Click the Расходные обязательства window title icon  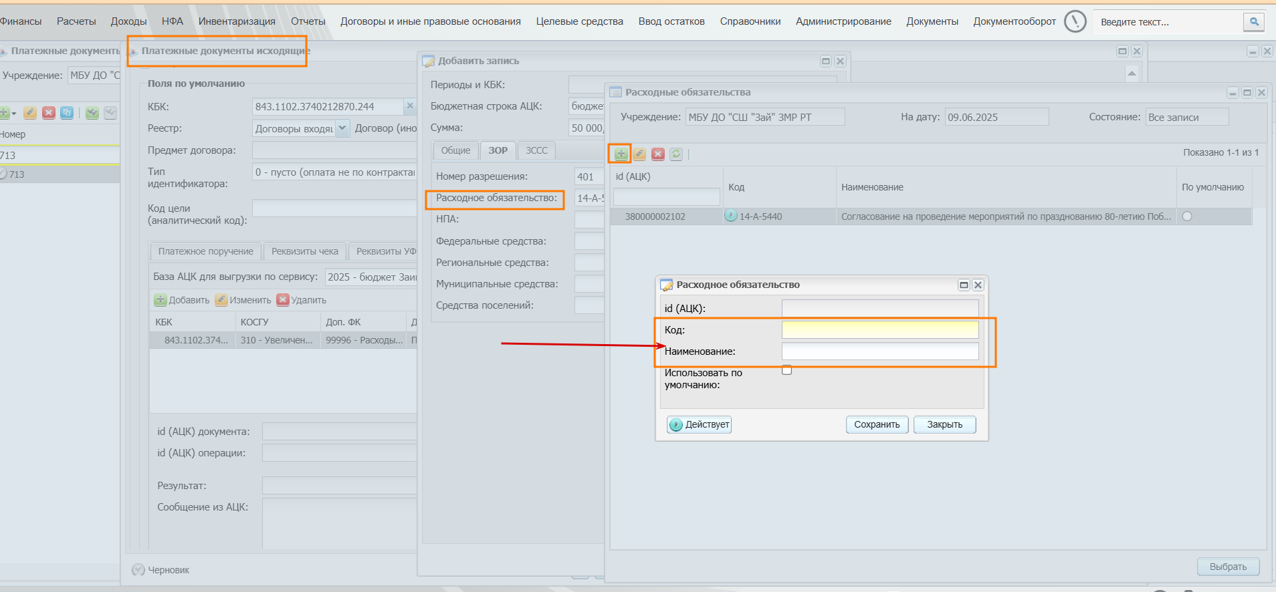(615, 92)
